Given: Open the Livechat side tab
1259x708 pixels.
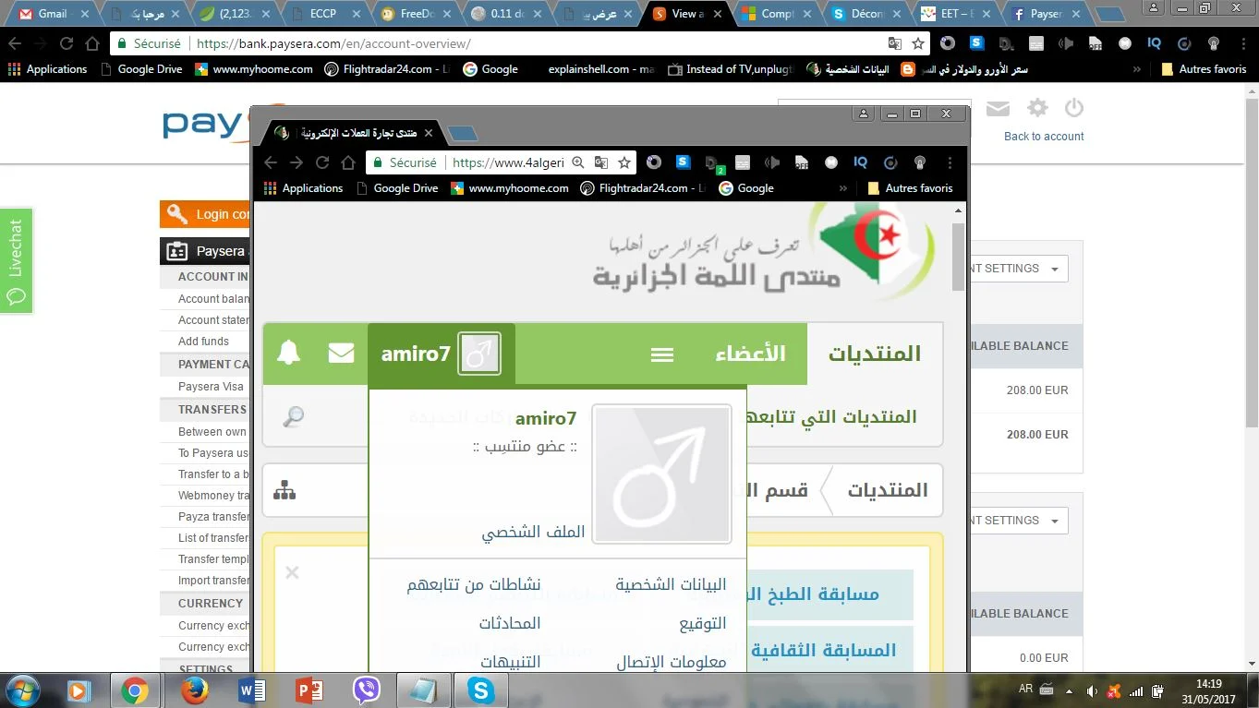Looking at the screenshot, I should 16,260.
